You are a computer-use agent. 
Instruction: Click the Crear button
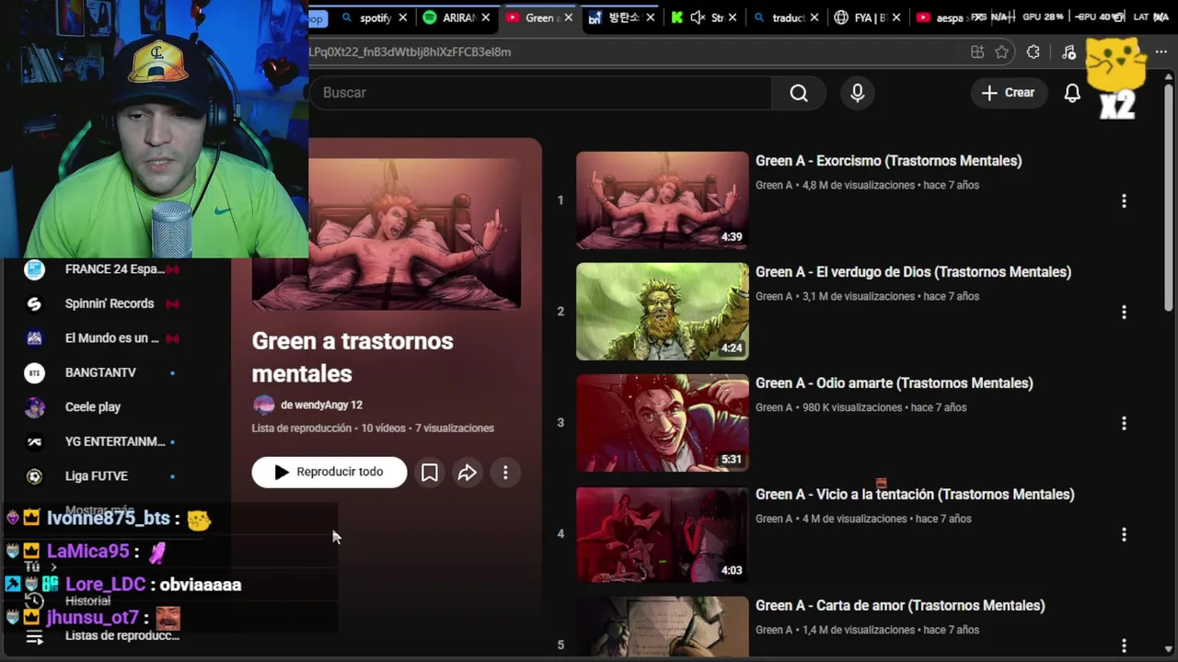coord(1009,93)
